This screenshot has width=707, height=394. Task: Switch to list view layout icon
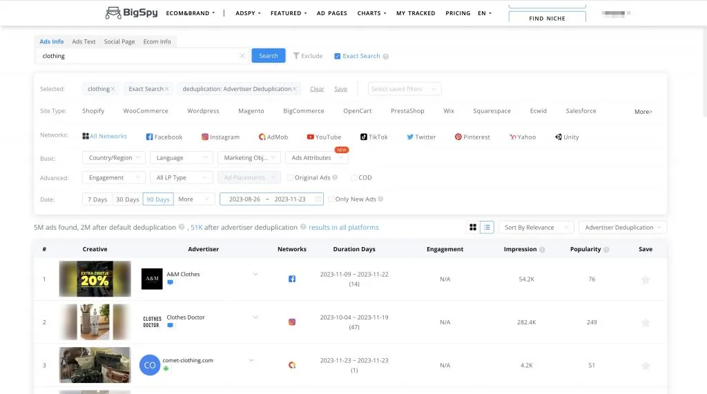coord(487,227)
